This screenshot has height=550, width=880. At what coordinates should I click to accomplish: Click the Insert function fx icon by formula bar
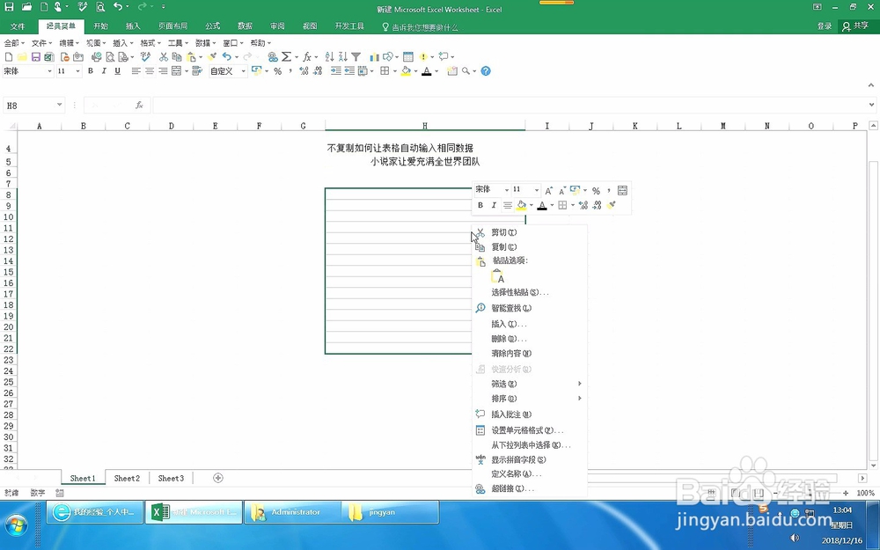click(139, 105)
